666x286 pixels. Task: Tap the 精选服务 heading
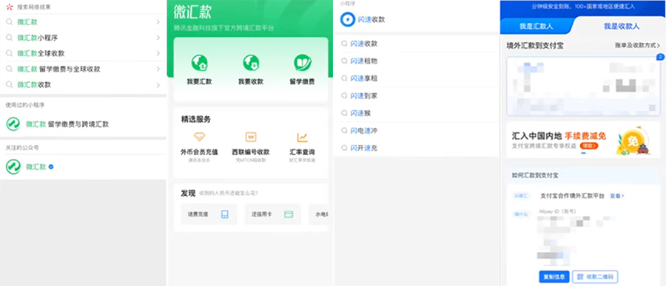pos(196,119)
